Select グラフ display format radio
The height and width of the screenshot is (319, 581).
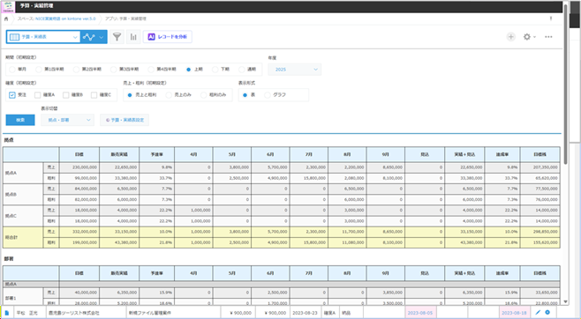(268, 95)
